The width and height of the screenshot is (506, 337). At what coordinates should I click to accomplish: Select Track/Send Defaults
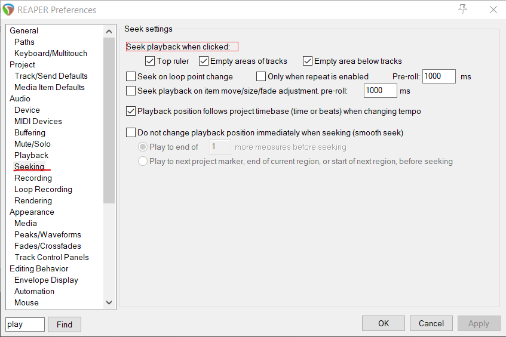tap(51, 76)
